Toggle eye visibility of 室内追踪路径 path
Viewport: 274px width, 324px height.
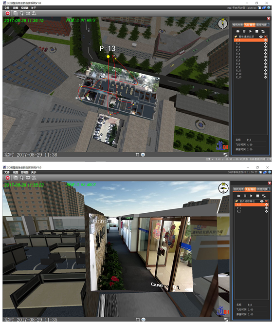(x=262, y=201)
